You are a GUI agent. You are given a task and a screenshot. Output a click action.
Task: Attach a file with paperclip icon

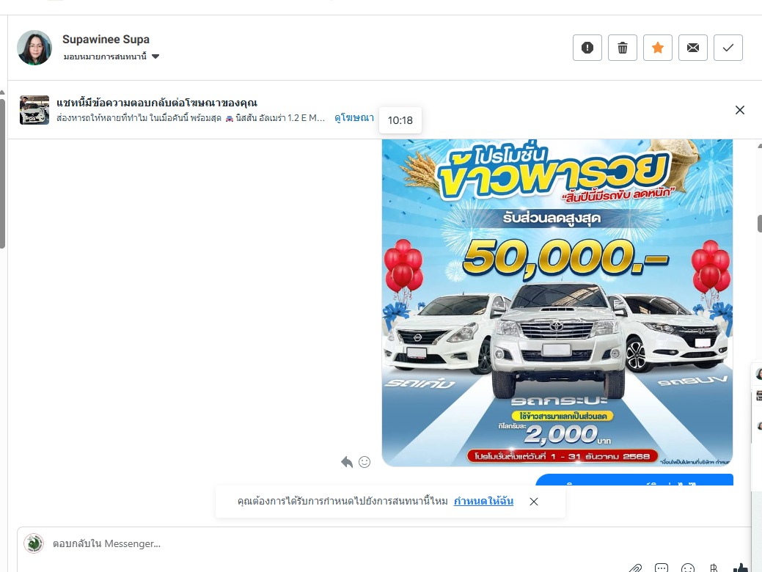pos(635,568)
